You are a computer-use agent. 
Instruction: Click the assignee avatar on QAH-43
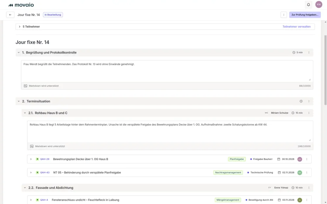click(300, 173)
